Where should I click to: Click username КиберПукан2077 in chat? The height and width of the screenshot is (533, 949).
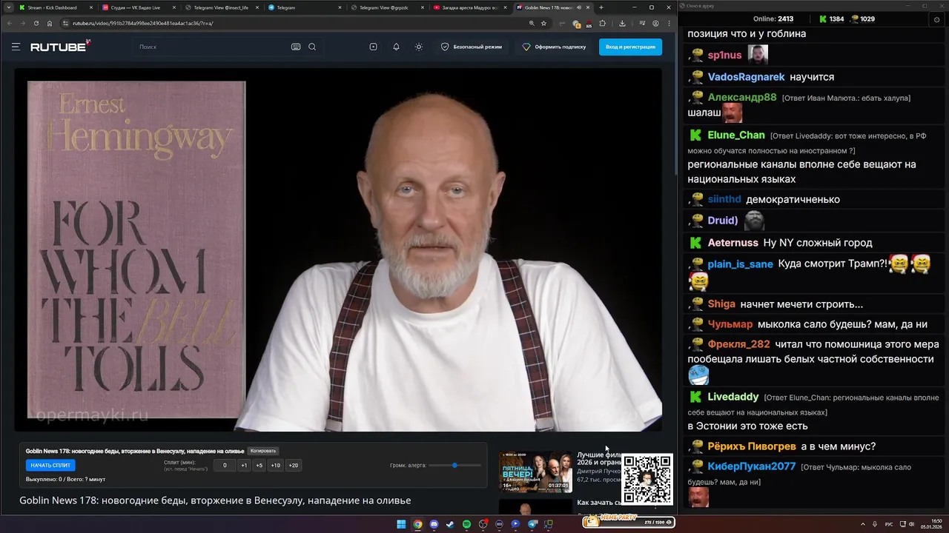(x=752, y=466)
